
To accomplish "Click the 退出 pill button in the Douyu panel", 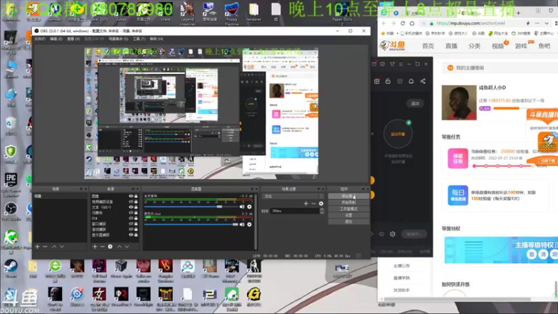I will click(x=415, y=103).
